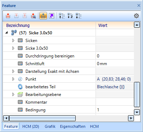The width and height of the screenshot is (143, 132).
Task: Click the Schnittluft value field
Action: point(115,64)
